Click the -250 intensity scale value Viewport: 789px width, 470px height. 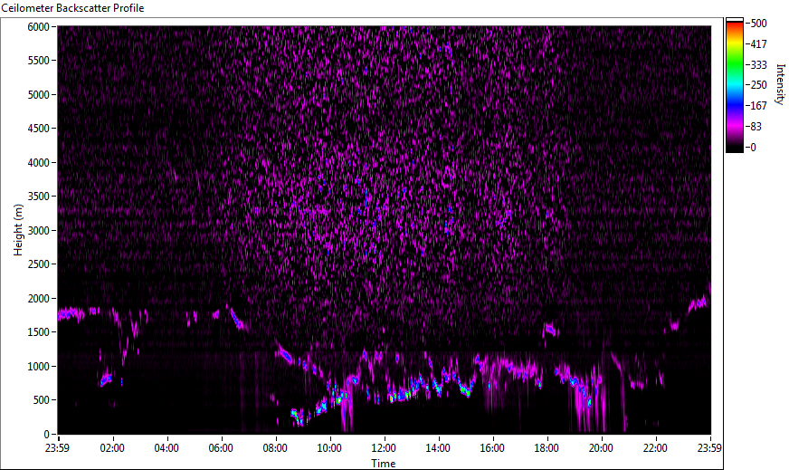[757, 85]
